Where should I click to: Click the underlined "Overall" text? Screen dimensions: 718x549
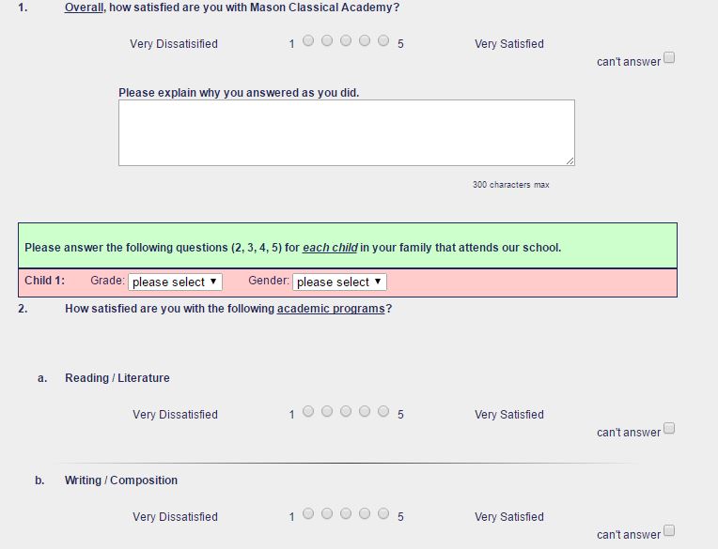point(84,8)
